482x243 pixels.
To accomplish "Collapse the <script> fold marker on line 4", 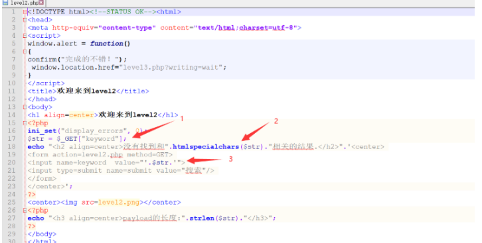I will pos(25,36).
